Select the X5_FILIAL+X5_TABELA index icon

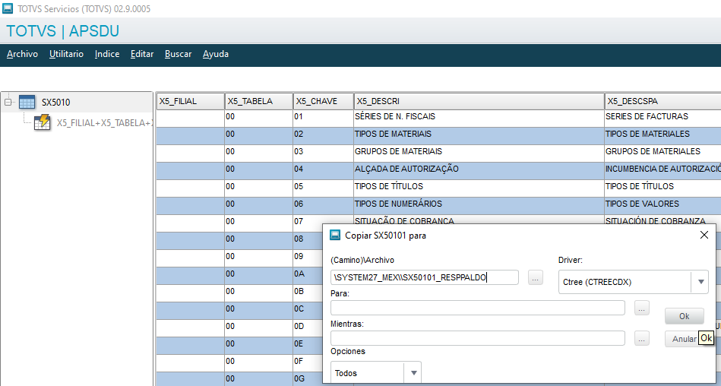(43, 122)
